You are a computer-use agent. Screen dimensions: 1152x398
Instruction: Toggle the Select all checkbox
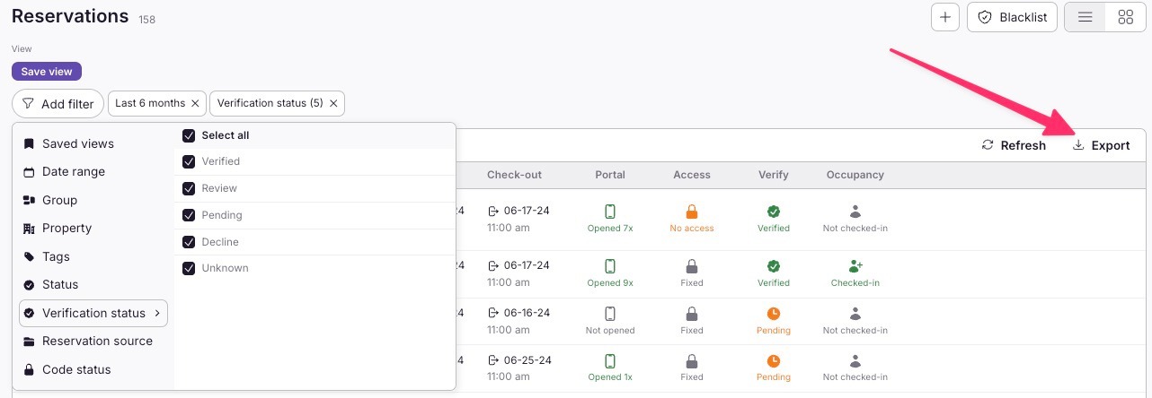click(189, 135)
